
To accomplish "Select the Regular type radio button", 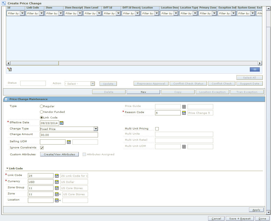I will pyautogui.click(x=41, y=106).
